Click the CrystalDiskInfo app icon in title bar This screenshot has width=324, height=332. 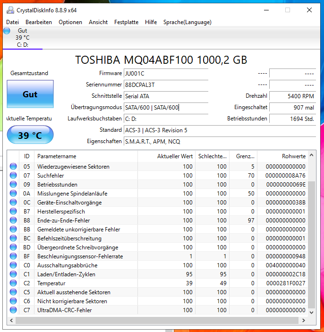coord(10,10)
